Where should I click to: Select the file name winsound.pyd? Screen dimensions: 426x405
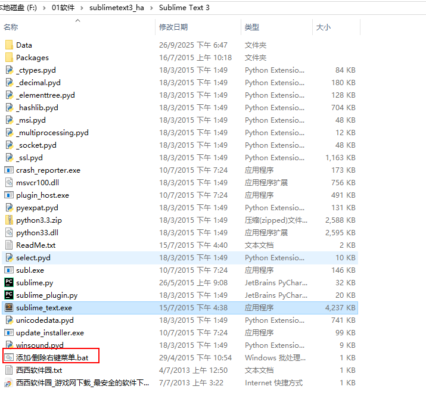click(x=40, y=345)
